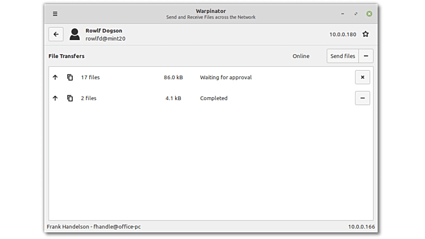
Task: Open the hamburger menu in the title bar
Action: coord(55,14)
